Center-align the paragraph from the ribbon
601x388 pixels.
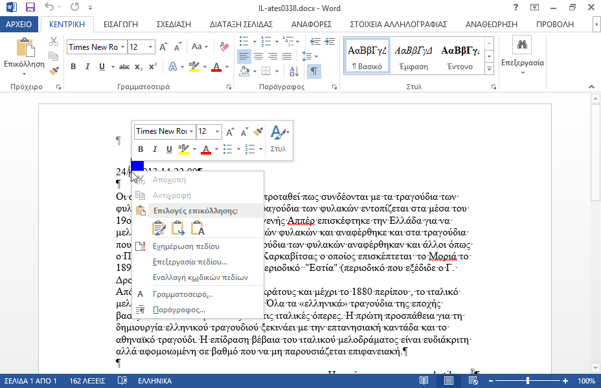[258, 57]
